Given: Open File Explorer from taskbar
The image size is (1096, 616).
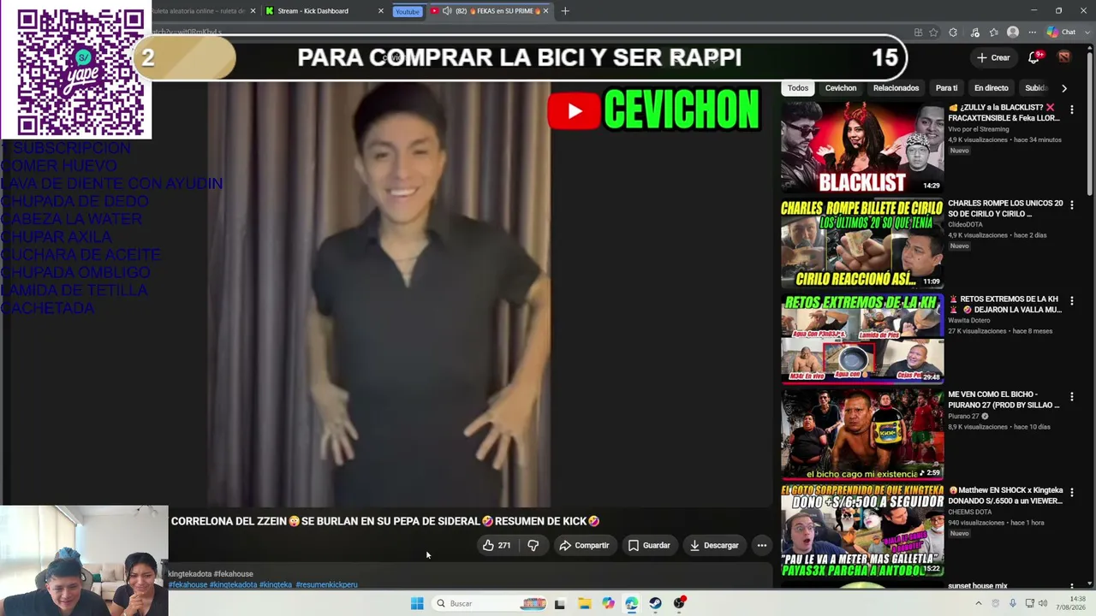Looking at the screenshot, I should point(584,603).
